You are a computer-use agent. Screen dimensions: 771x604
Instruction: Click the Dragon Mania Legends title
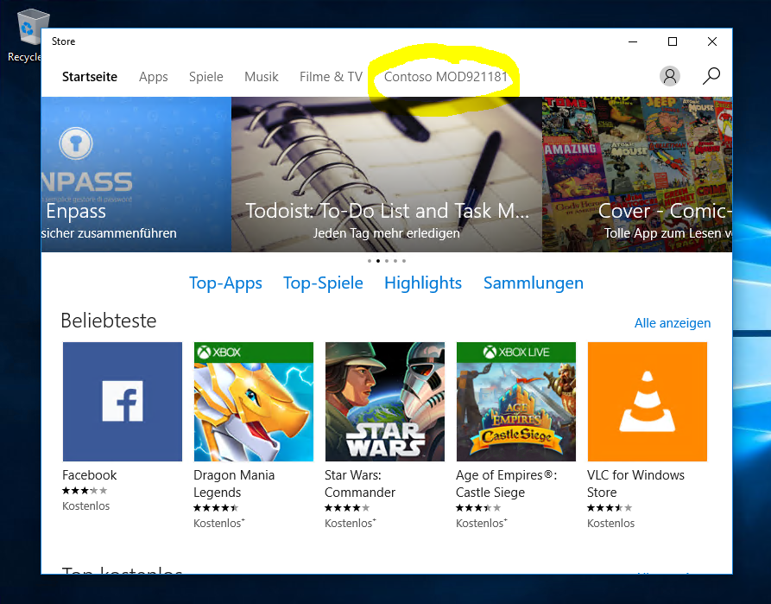click(234, 483)
